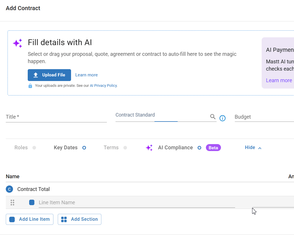Click the Add Section button
The width and height of the screenshot is (294, 239).
(x=80, y=219)
